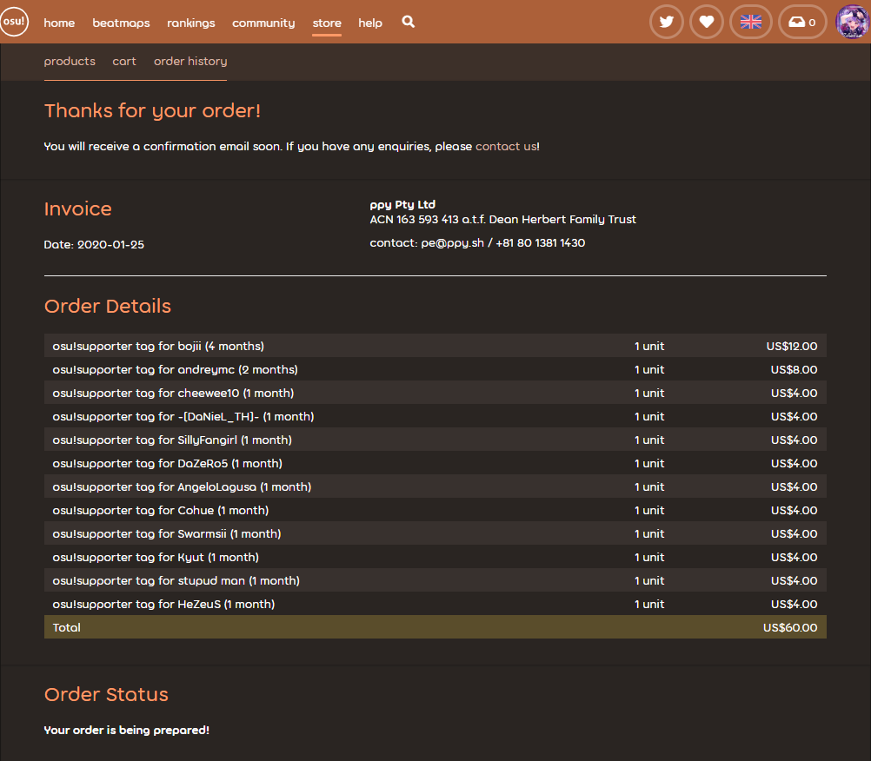Viewport: 871px width, 761px height.
Task: Click the 1 unit cell for Cohue
Action: [649, 511]
